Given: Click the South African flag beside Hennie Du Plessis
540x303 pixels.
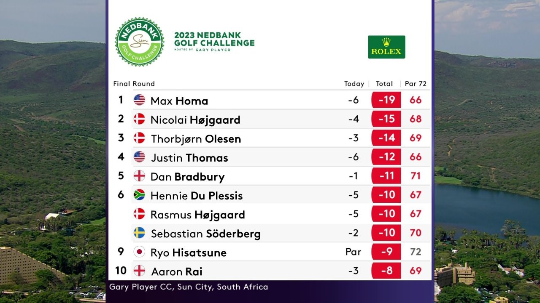Looking at the screenshot, I should click(x=139, y=195).
